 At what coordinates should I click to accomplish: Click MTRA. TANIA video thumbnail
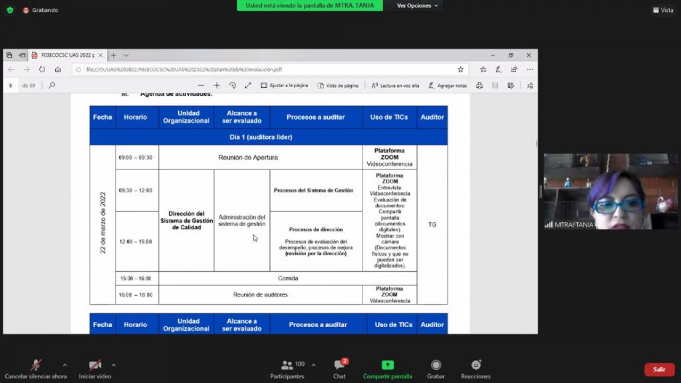611,191
